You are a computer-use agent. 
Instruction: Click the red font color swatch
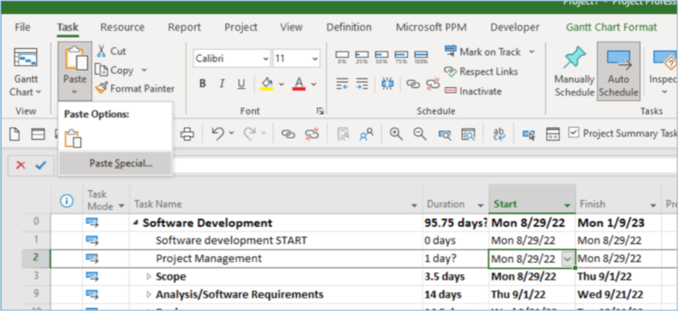(299, 84)
